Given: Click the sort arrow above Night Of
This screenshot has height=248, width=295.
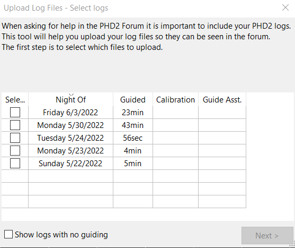Looking at the screenshot, I should pos(71,95).
